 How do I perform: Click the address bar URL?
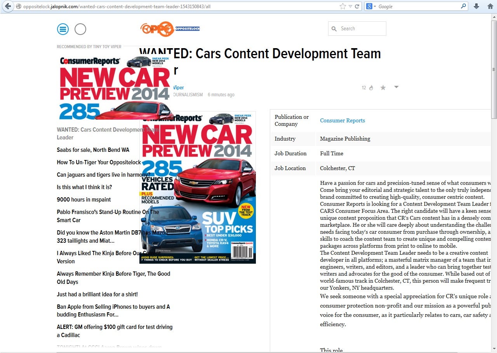[117, 7]
